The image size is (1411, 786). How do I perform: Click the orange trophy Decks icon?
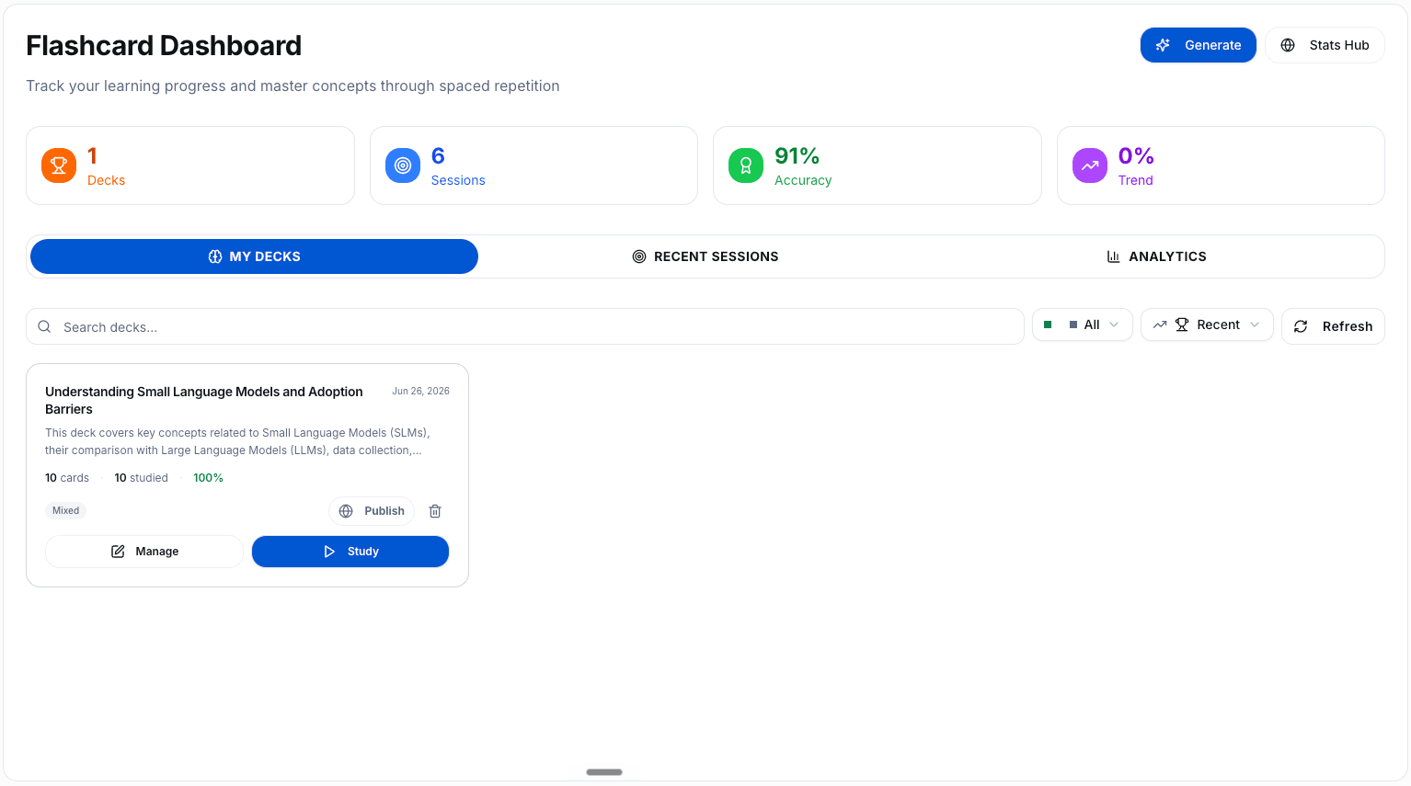(59, 165)
